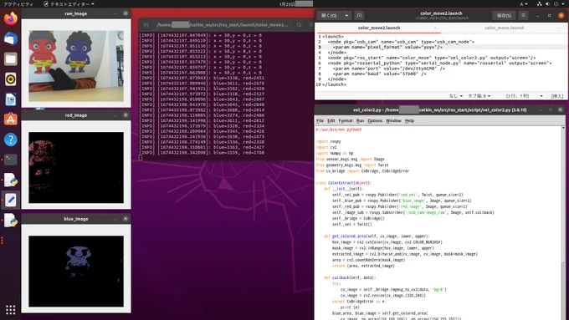Minimize the blue_image window
Screen dimensions: 569x320
(x=115, y=219)
